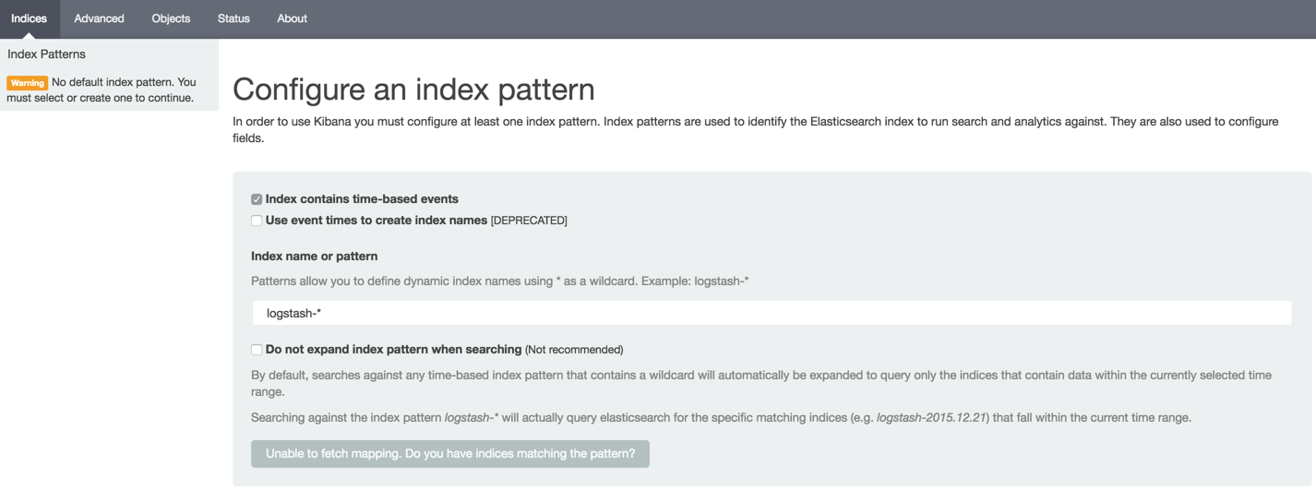
Task: Open the Objects tab
Action: [171, 18]
